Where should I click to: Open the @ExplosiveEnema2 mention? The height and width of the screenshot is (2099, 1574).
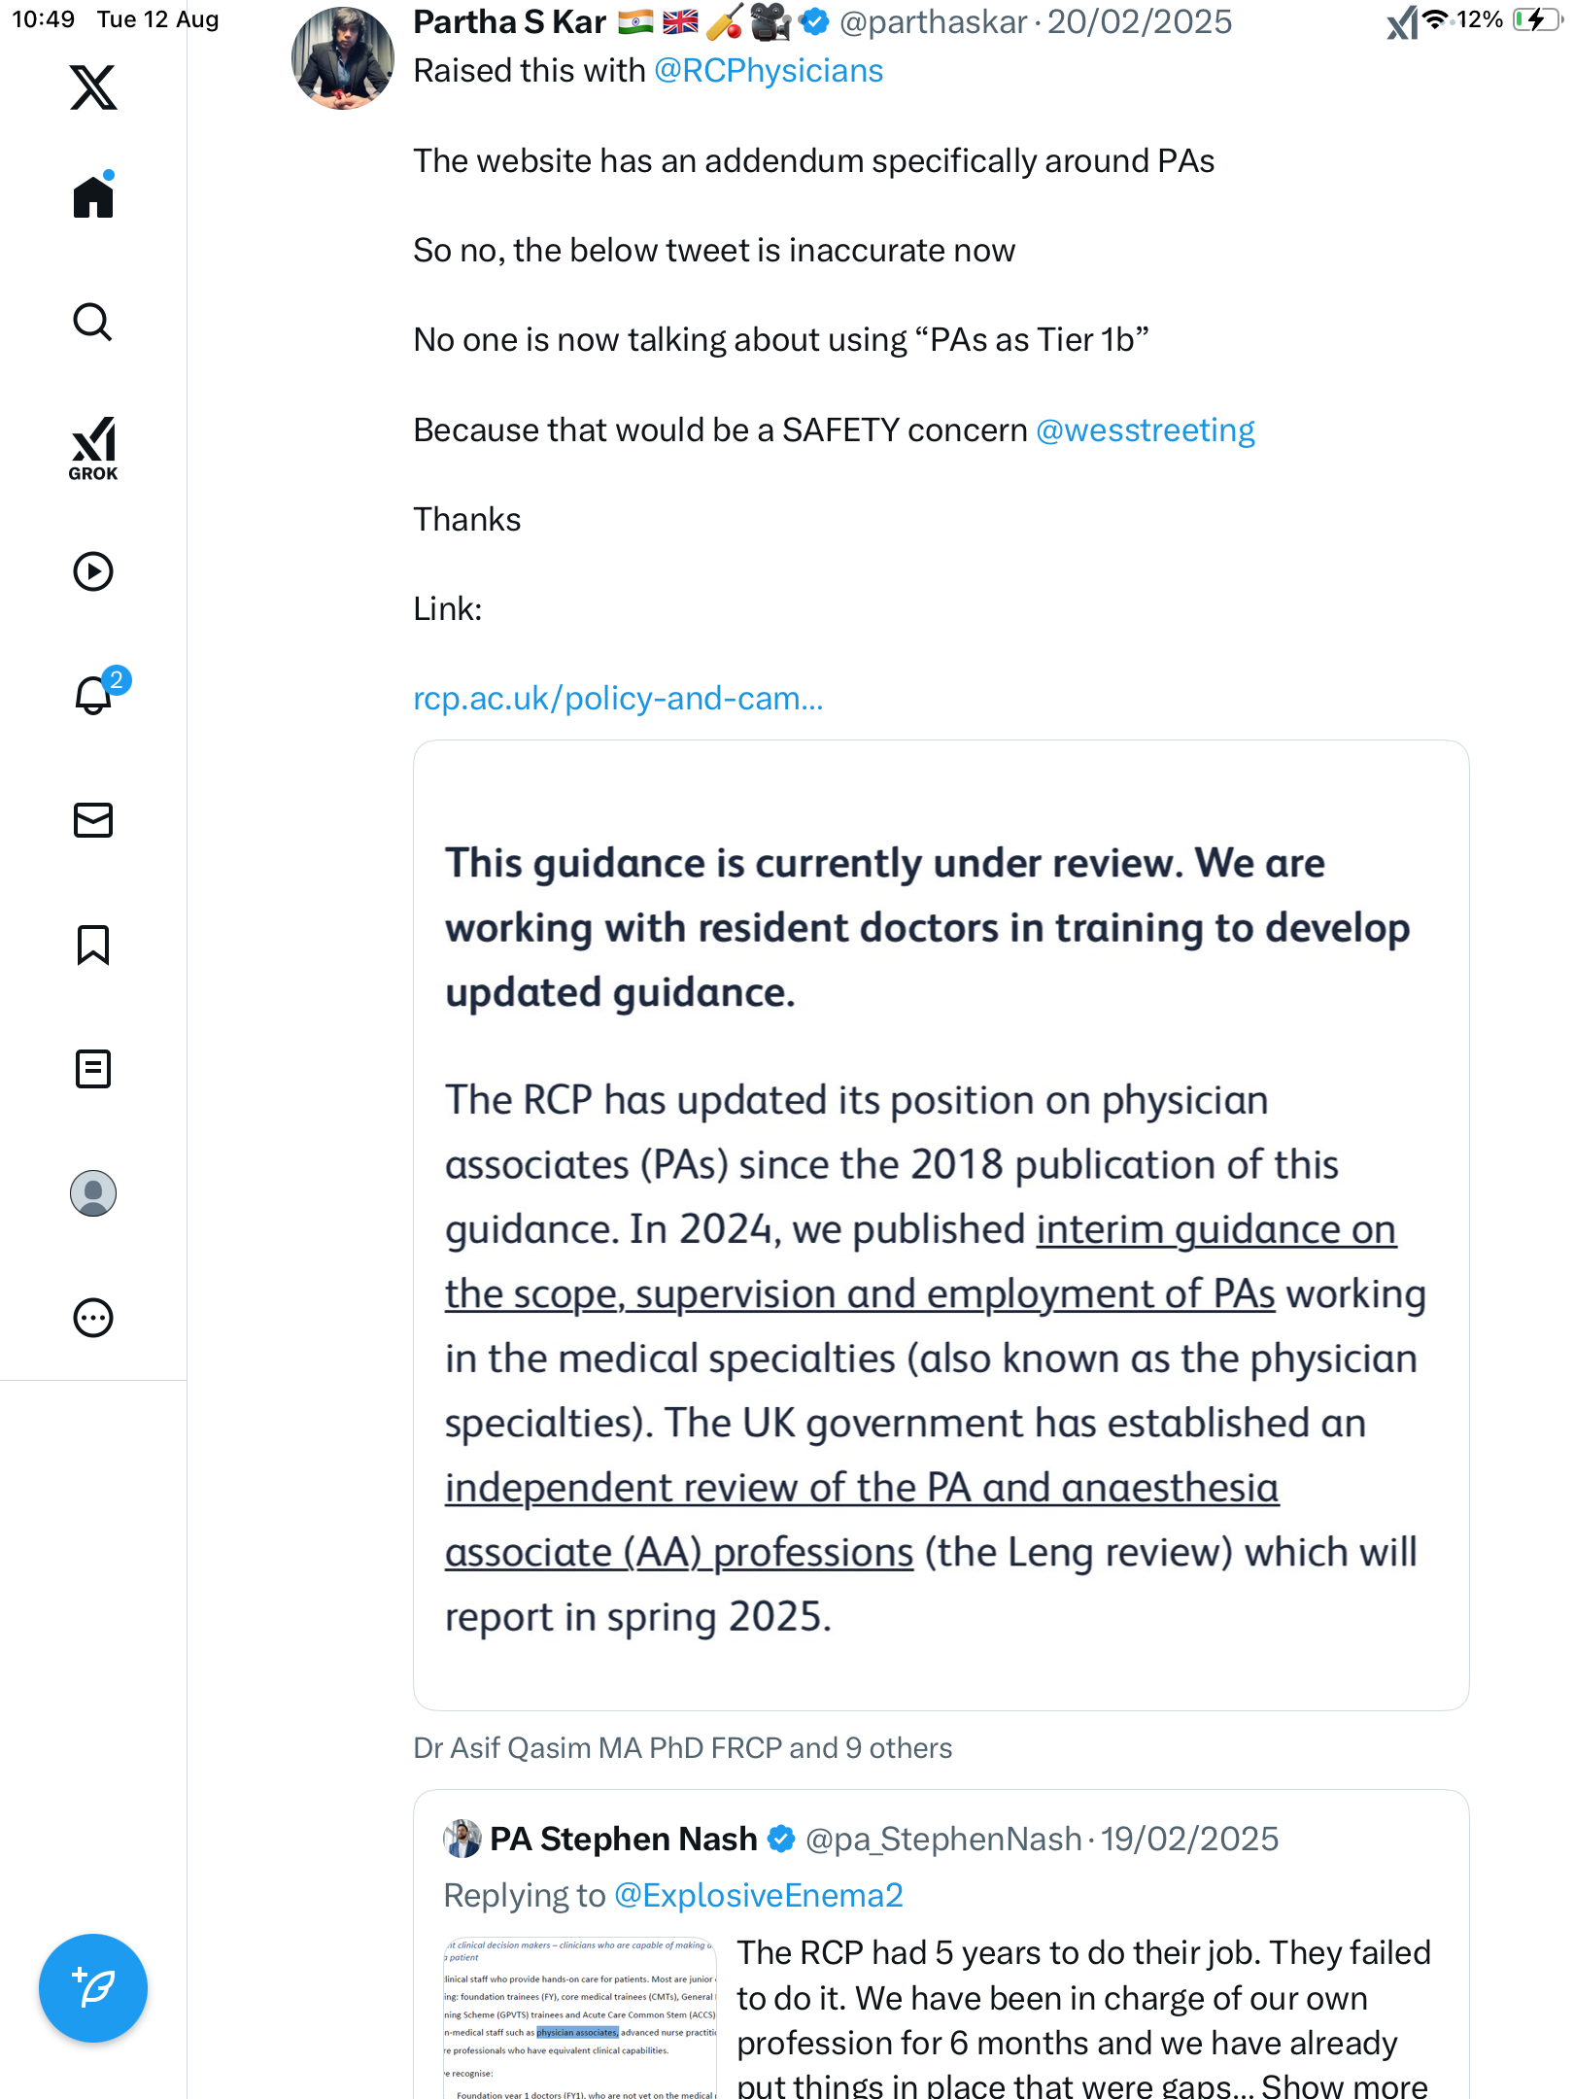(x=759, y=1896)
